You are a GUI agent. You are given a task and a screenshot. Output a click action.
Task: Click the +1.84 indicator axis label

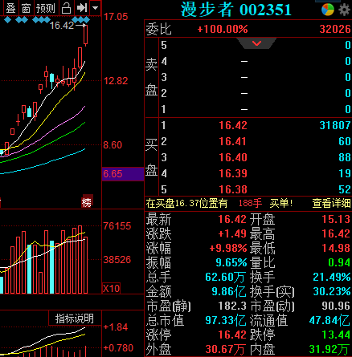click(x=116, y=327)
